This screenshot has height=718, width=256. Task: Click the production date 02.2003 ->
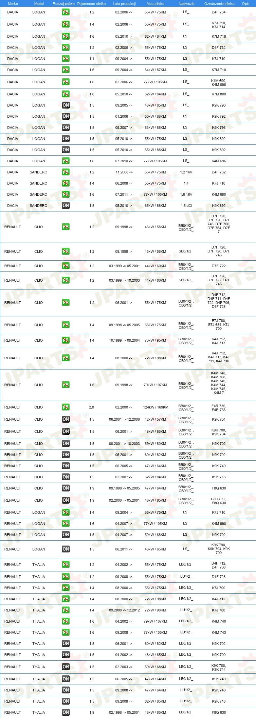124,667
